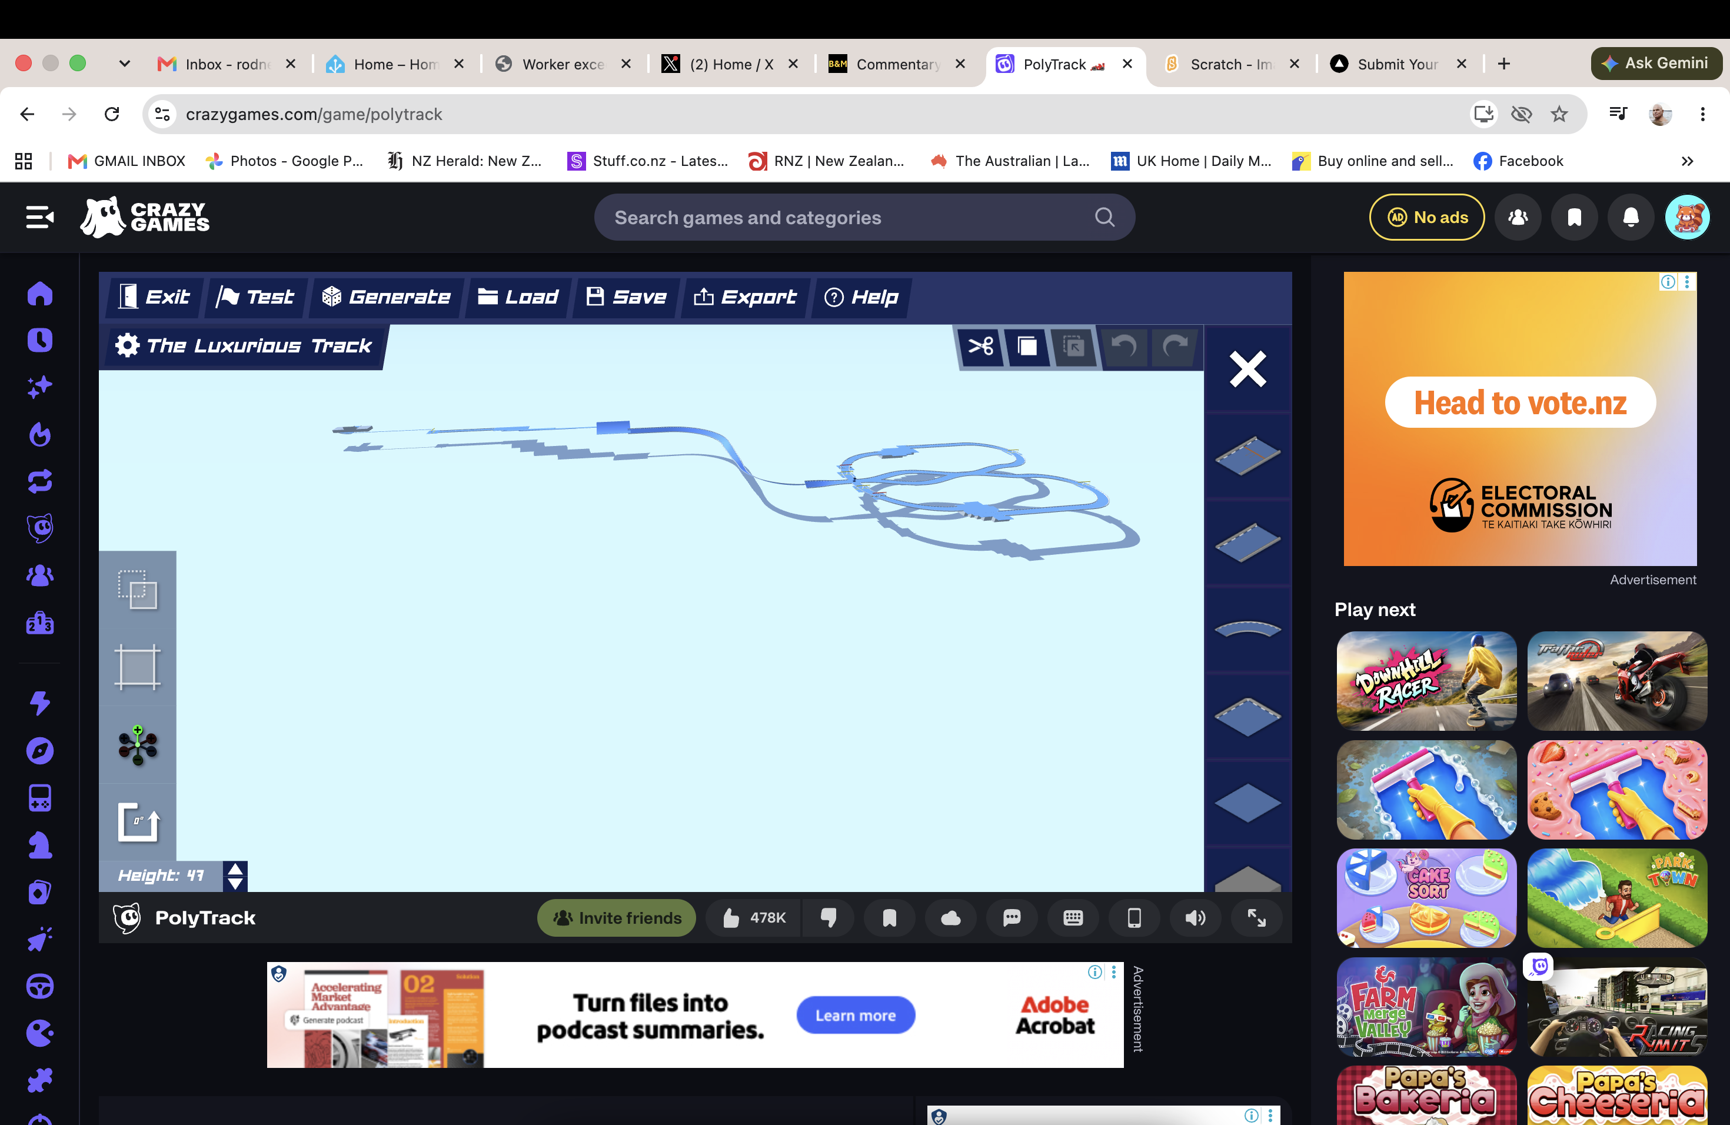Click the search games and categories field

(864, 217)
